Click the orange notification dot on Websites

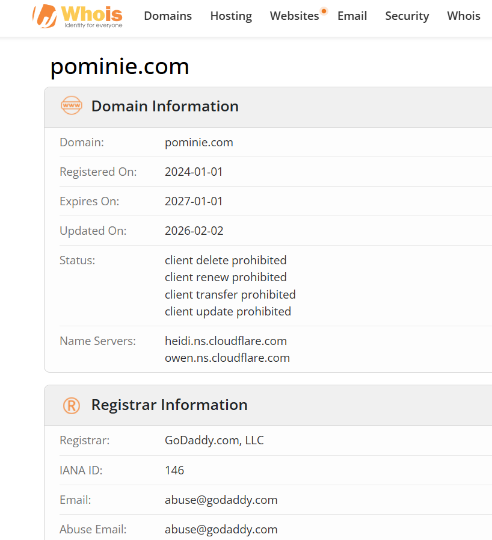pyautogui.click(x=324, y=11)
